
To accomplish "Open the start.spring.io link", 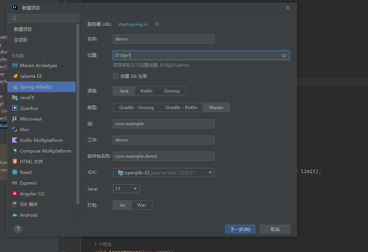I will pos(133,24).
